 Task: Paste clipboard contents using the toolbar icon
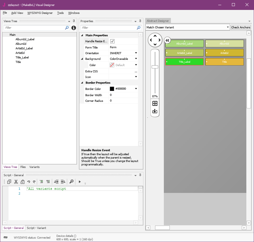coord(23,182)
